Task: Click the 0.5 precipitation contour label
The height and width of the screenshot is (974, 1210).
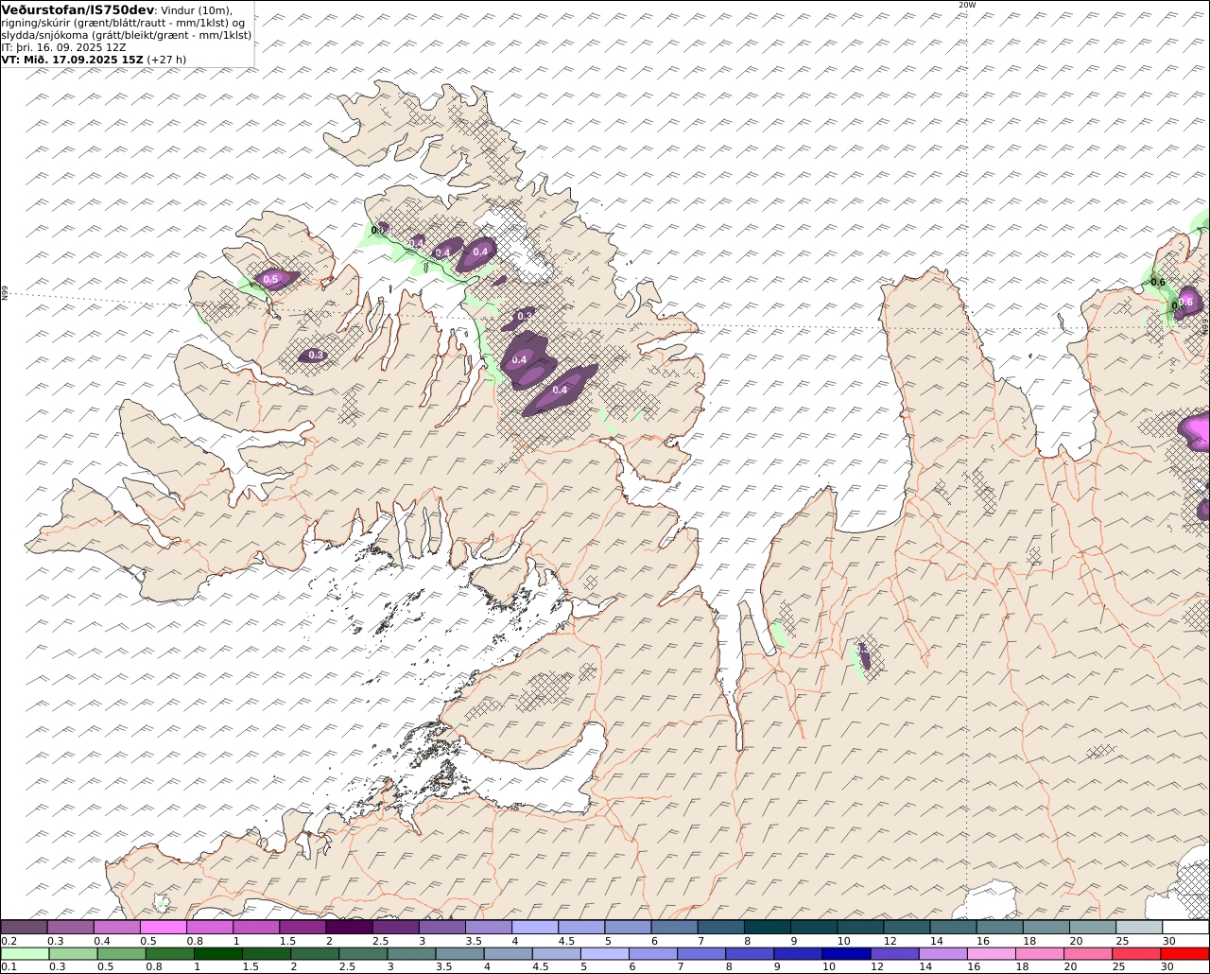Action: tap(270, 279)
